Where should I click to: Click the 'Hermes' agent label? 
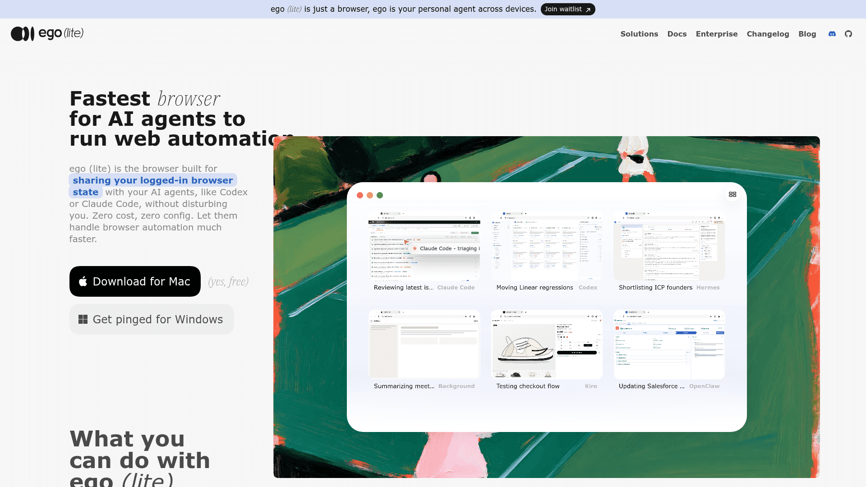click(708, 288)
